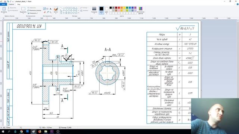Open the Rotate dropdown
239x134 pixels.
tap(33, 13)
